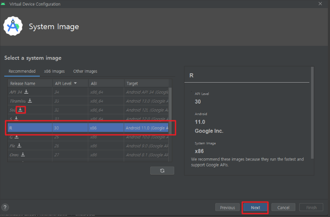The image size is (330, 217).
Task: Click the 11.0 Android version value
Action: pyautogui.click(x=200, y=122)
